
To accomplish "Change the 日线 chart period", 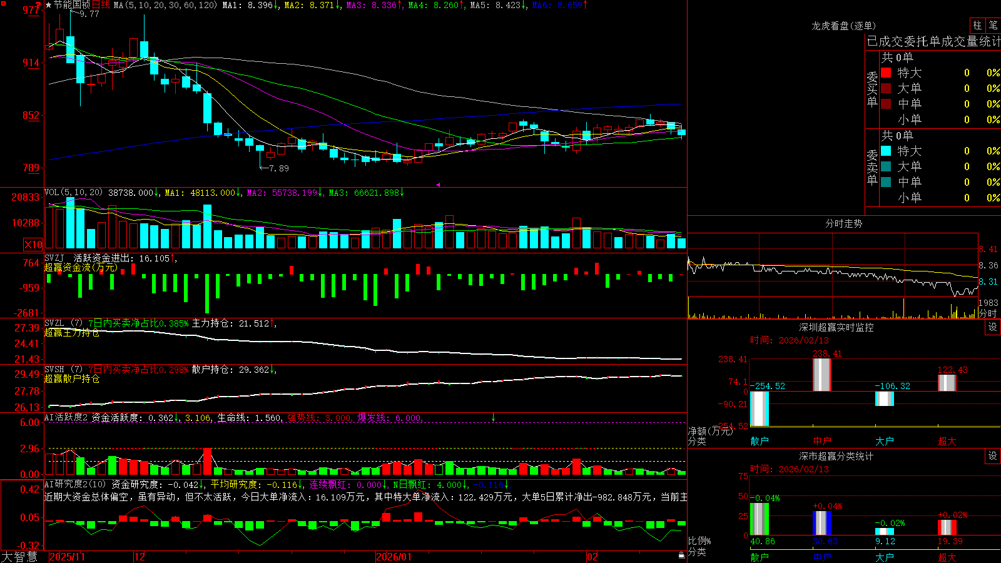I will pos(101,5).
